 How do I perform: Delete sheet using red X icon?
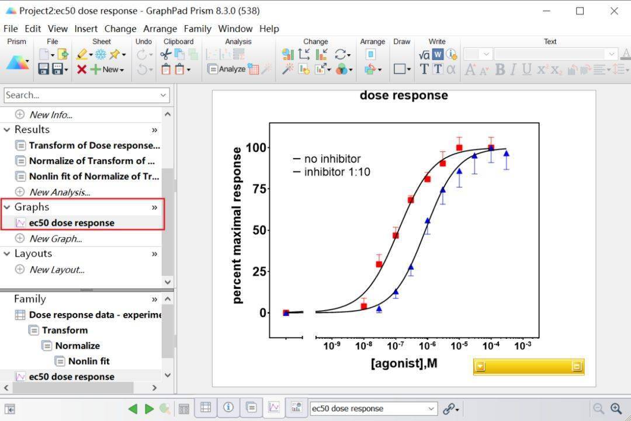82,69
